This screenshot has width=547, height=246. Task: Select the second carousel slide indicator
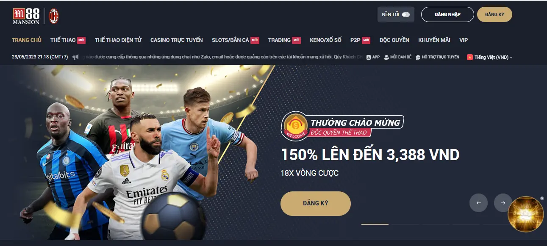point(404,224)
